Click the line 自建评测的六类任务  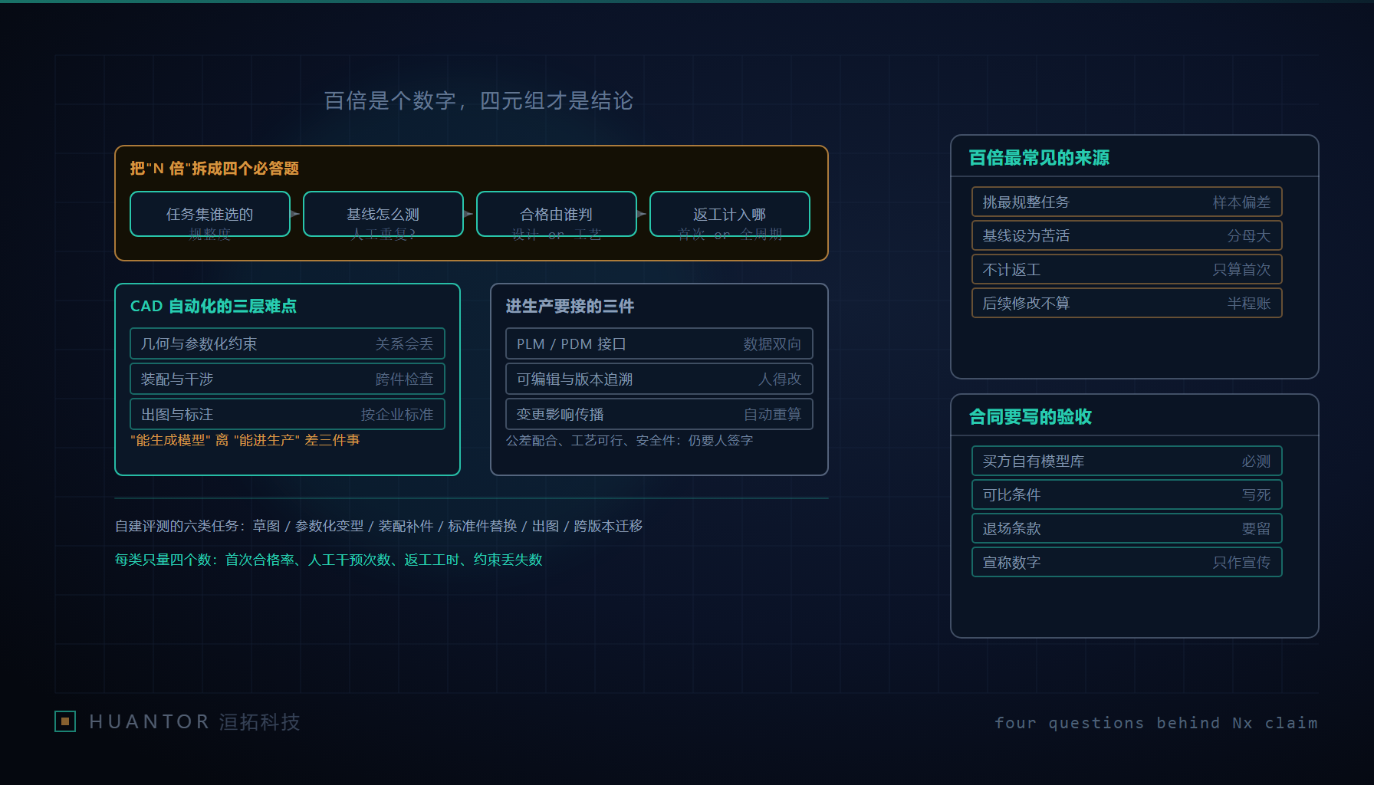379,526
